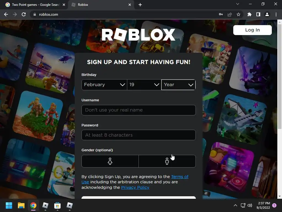The width and height of the screenshot is (282, 212).
Task: Bookmark this page with the star icon
Action: tap(238, 14)
